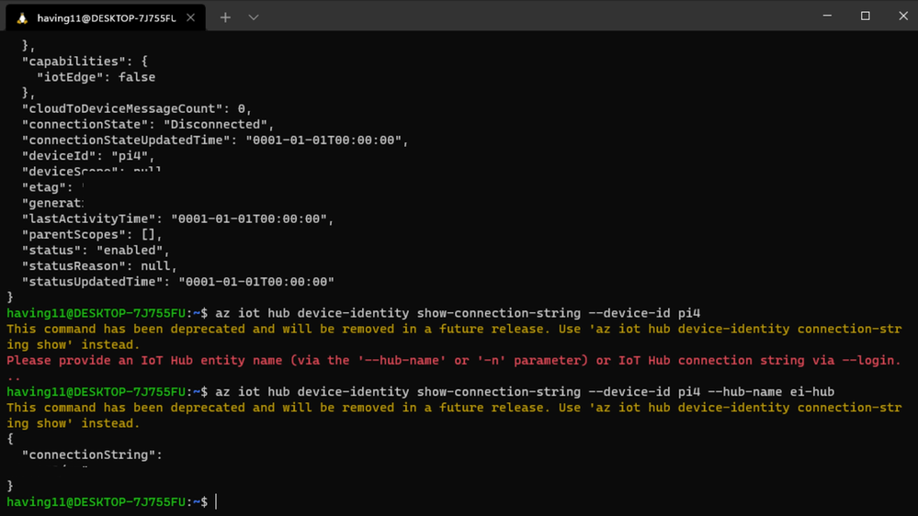This screenshot has width=918, height=516.
Task: Select the having11@DESKTOP-7J755FU tab title
Action: (107, 18)
